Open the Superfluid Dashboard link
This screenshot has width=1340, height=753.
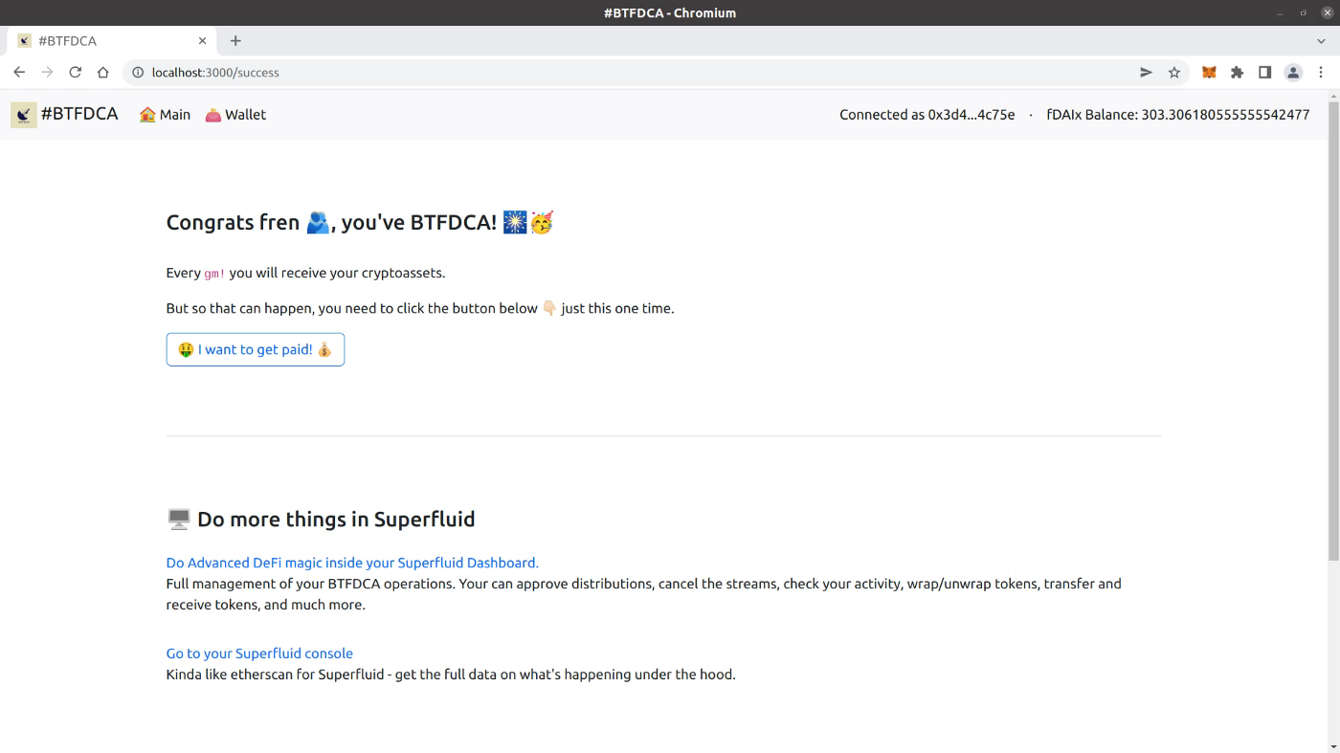pyautogui.click(x=352, y=563)
